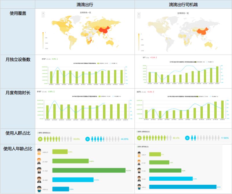Click the blue 女 circle in 司机端 gender row
Screen dimensions: 232x194
point(187,138)
